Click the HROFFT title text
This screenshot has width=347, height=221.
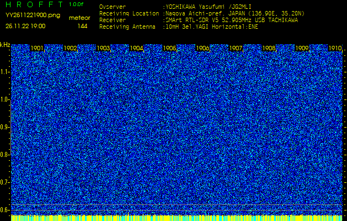pyautogui.click(x=35, y=4)
